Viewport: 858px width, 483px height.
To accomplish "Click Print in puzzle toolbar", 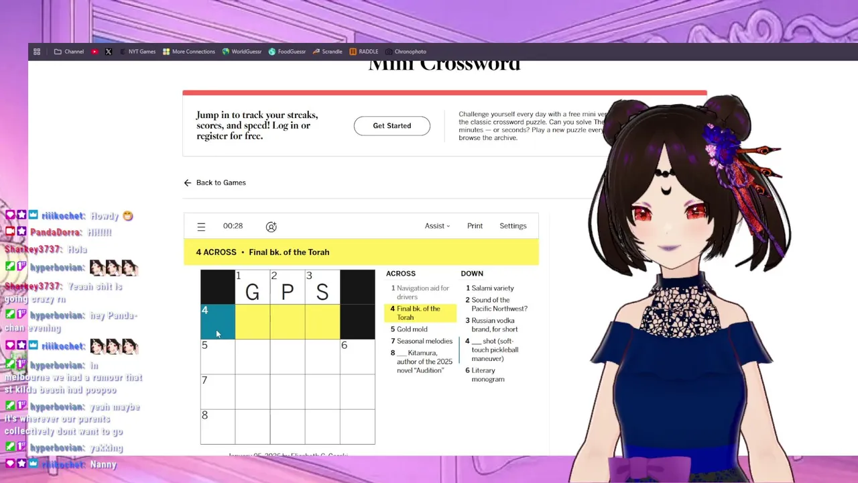I will click(475, 226).
